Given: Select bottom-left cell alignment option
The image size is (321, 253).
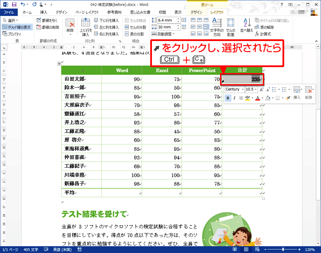Looking at the screenshot, I should [x=193, y=33].
